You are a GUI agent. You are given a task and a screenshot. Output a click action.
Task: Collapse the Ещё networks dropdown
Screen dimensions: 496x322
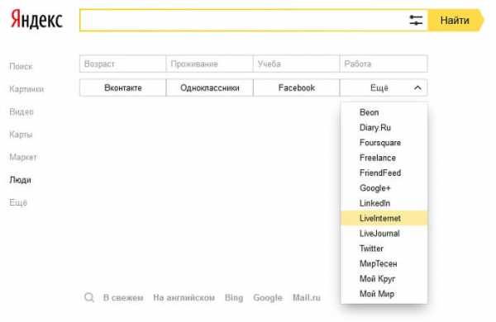(384, 88)
